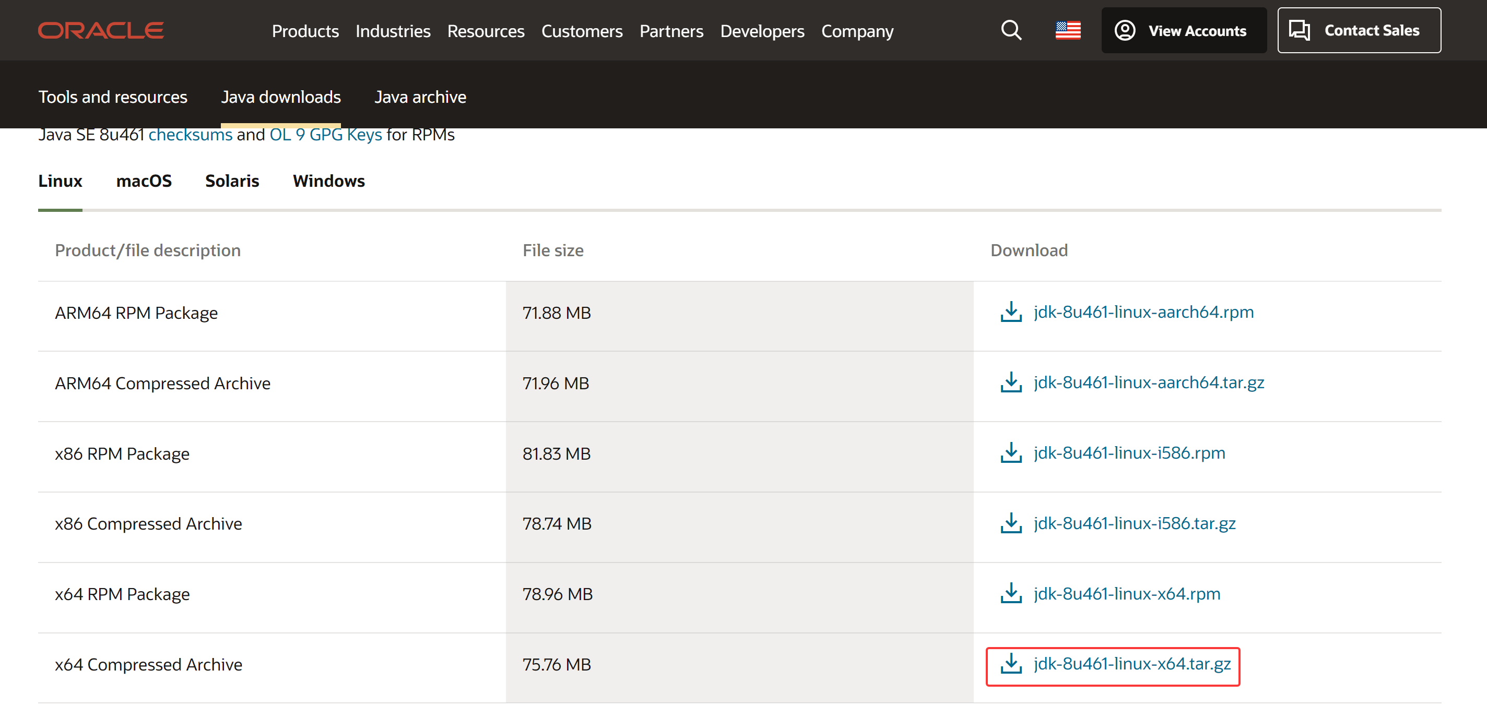Click the View Accounts button
The height and width of the screenshot is (718, 1487).
pyautogui.click(x=1183, y=31)
